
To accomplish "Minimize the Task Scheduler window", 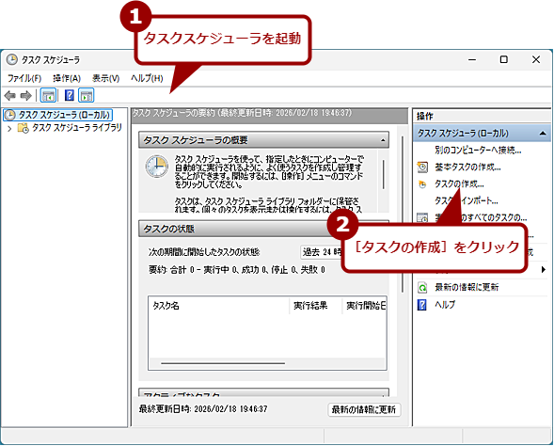I will click(472, 59).
